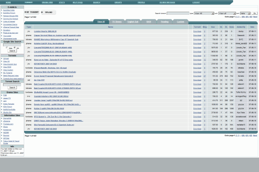Screen dimensions: 259x172
Task: Switch to the RAW tab
Action: tap(148, 22)
